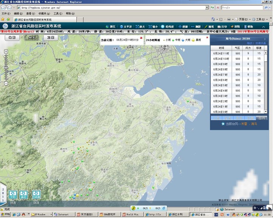Click the 清除 clear tool
The image size is (273, 218).
(236, 26)
